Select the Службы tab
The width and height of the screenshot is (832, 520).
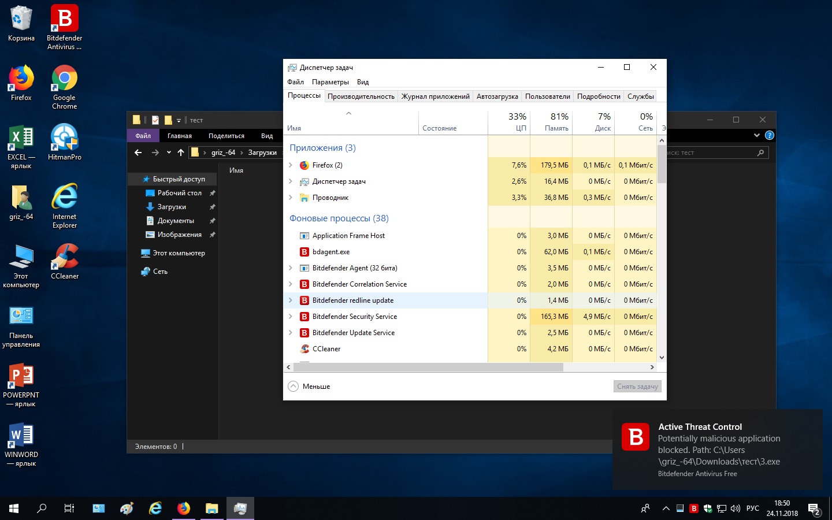(x=640, y=96)
